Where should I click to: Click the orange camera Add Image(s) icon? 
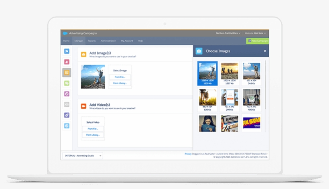83,55
